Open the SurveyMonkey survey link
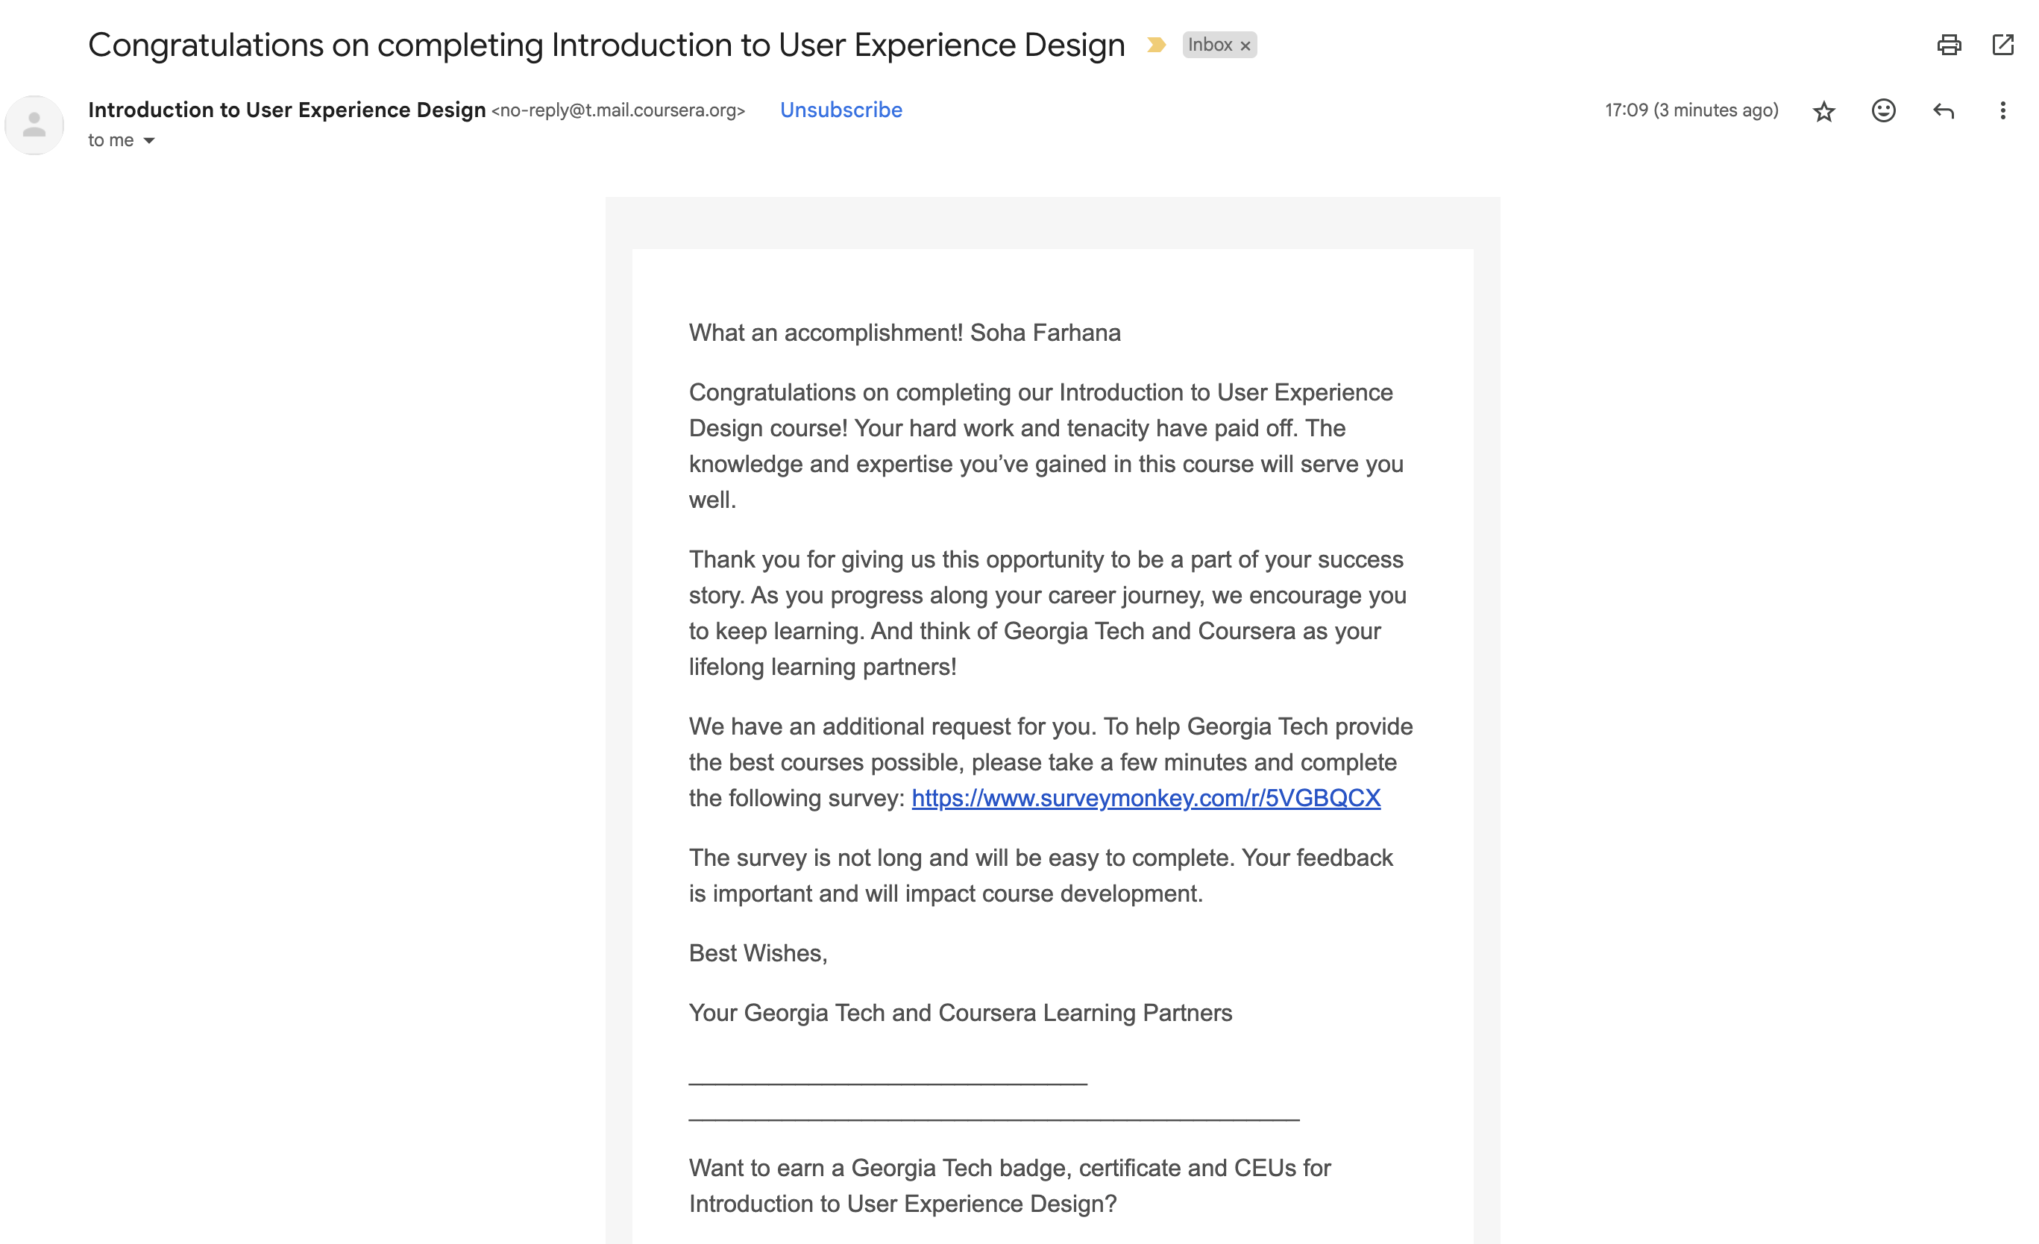The image size is (2039, 1244). tap(1146, 798)
